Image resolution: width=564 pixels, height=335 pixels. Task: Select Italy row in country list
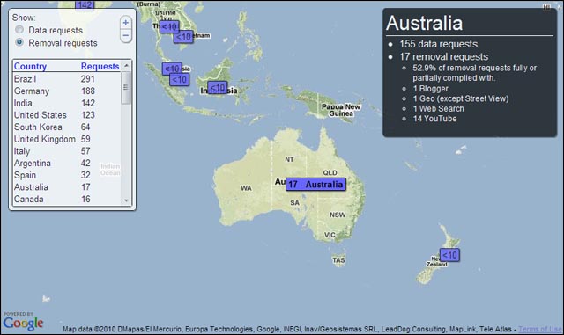click(67, 151)
